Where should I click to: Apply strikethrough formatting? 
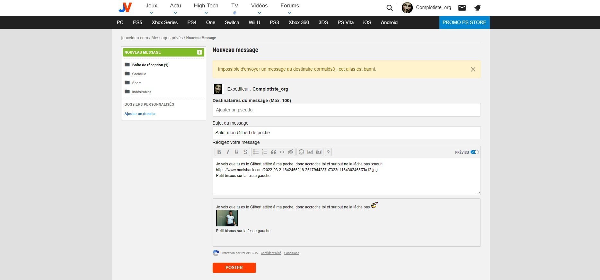[x=245, y=152]
